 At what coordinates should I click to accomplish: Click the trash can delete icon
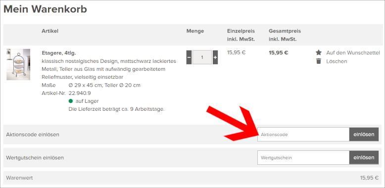[319, 61]
